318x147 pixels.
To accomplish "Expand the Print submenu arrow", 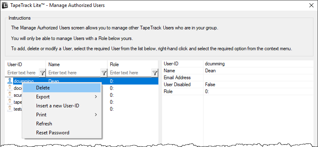I will pyautogui.click(x=96, y=115).
